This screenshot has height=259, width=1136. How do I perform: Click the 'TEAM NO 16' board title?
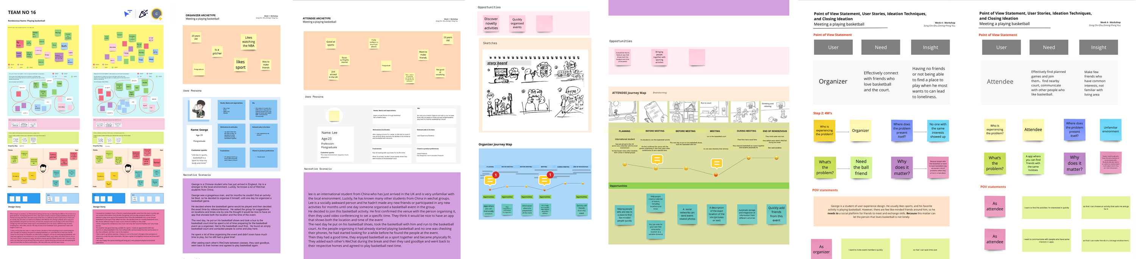click(22, 12)
